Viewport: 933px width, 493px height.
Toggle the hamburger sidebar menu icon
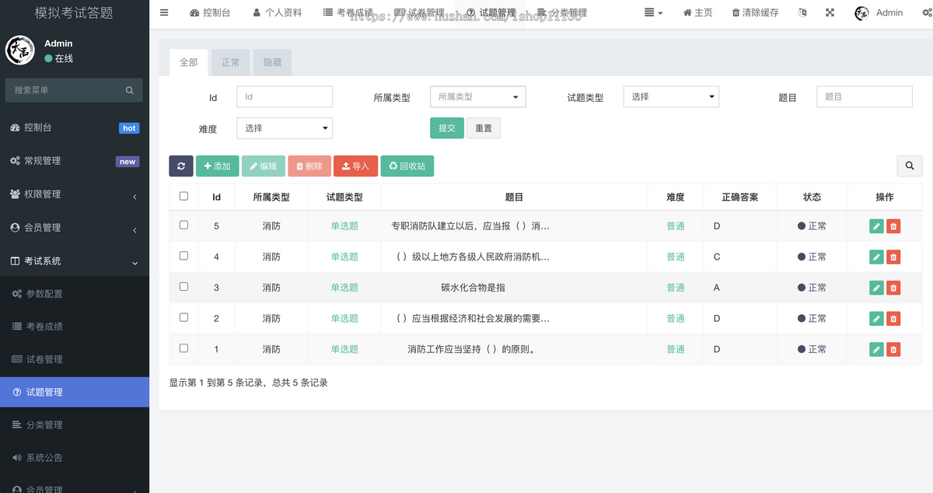coord(164,12)
